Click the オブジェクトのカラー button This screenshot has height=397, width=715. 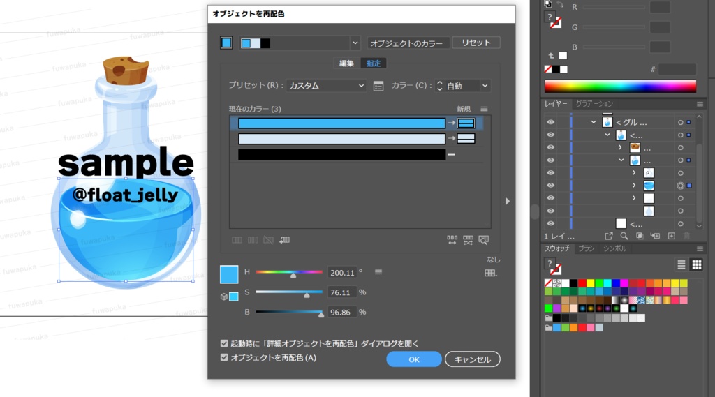click(406, 43)
